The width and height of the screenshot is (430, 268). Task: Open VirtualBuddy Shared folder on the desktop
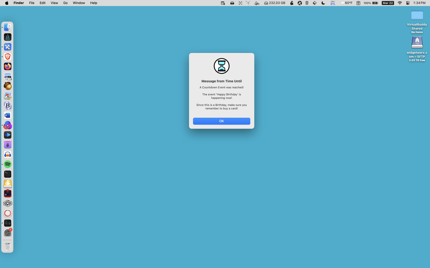(x=417, y=15)
